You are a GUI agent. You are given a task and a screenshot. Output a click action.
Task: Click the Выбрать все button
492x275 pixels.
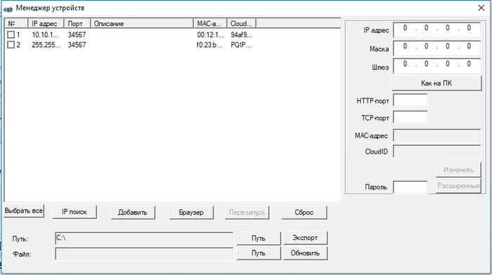(x=24, y=210)
